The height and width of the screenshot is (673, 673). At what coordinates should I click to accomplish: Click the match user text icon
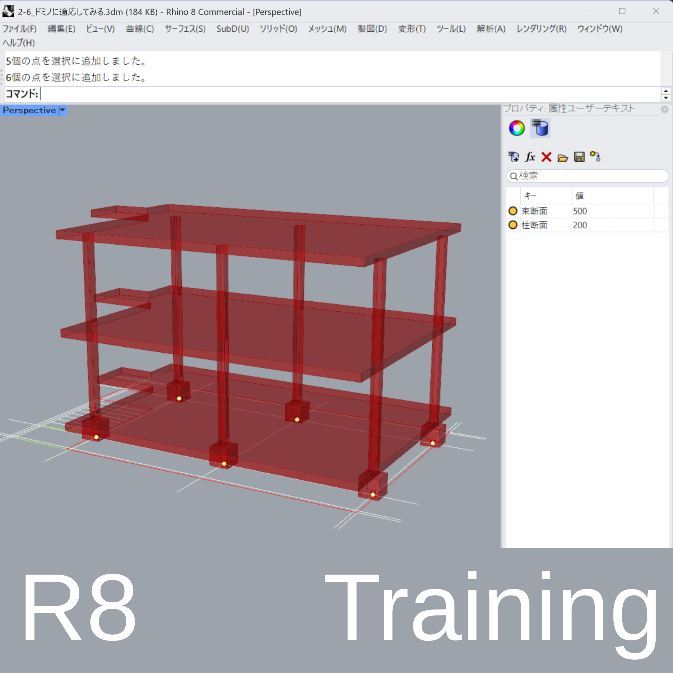click(x=595, y=156)
